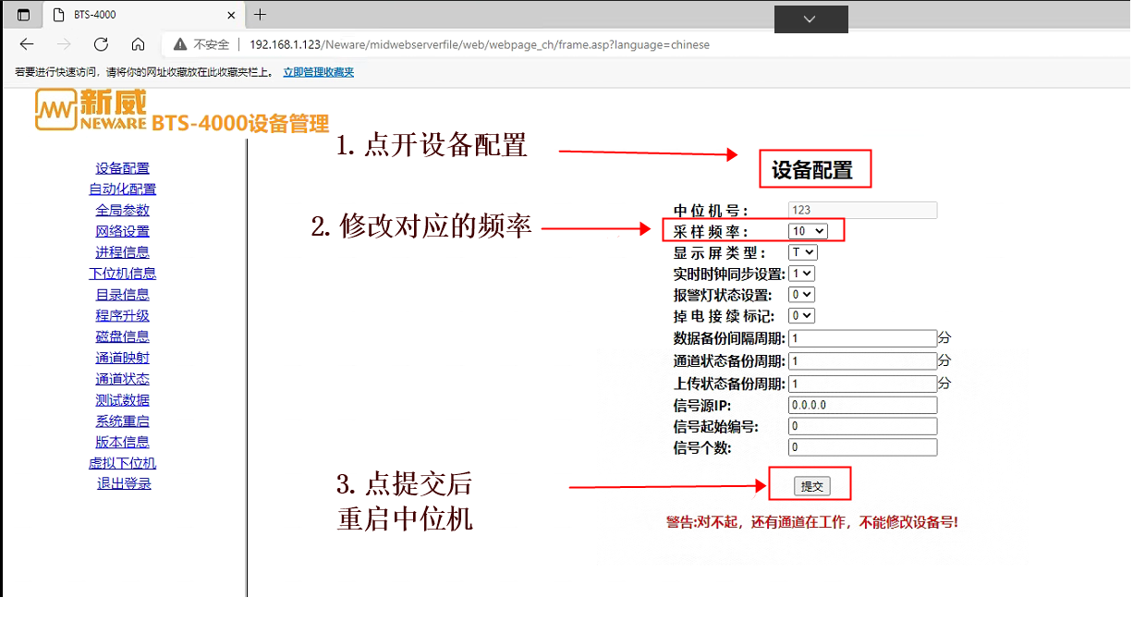Click 信号源IP input field
Viewport: 1133px width, 634px height.
862,405
